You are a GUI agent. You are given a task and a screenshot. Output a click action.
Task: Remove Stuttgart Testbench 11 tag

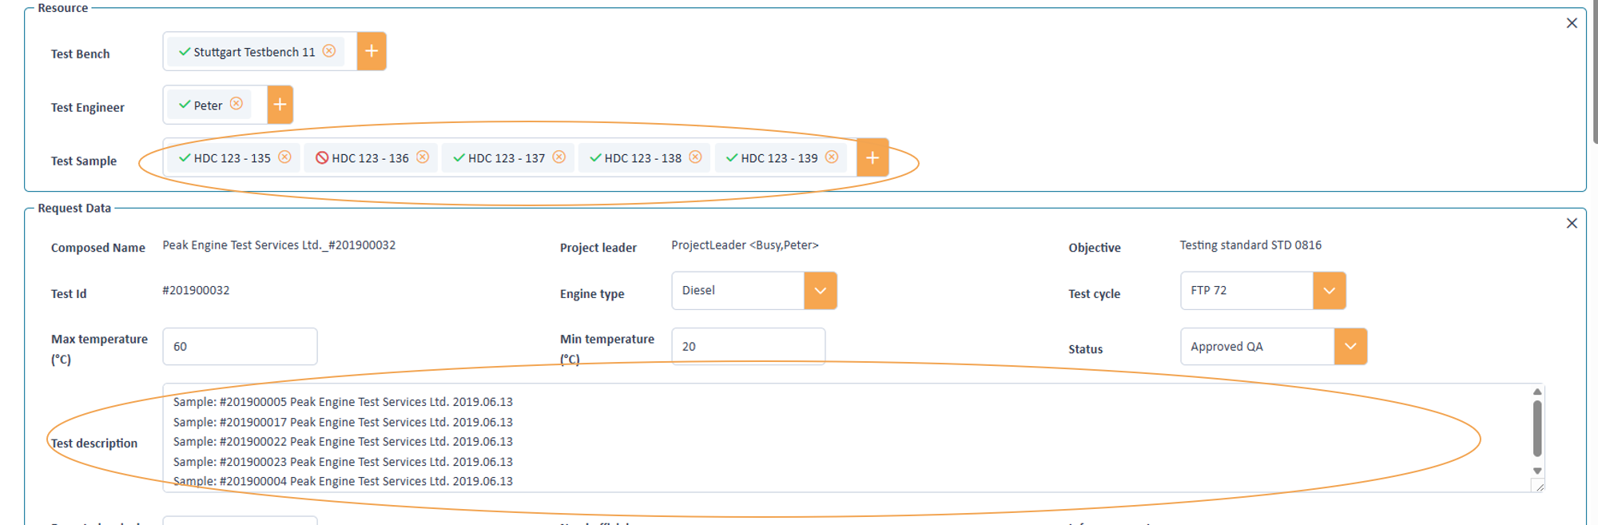tap(329, 51)
